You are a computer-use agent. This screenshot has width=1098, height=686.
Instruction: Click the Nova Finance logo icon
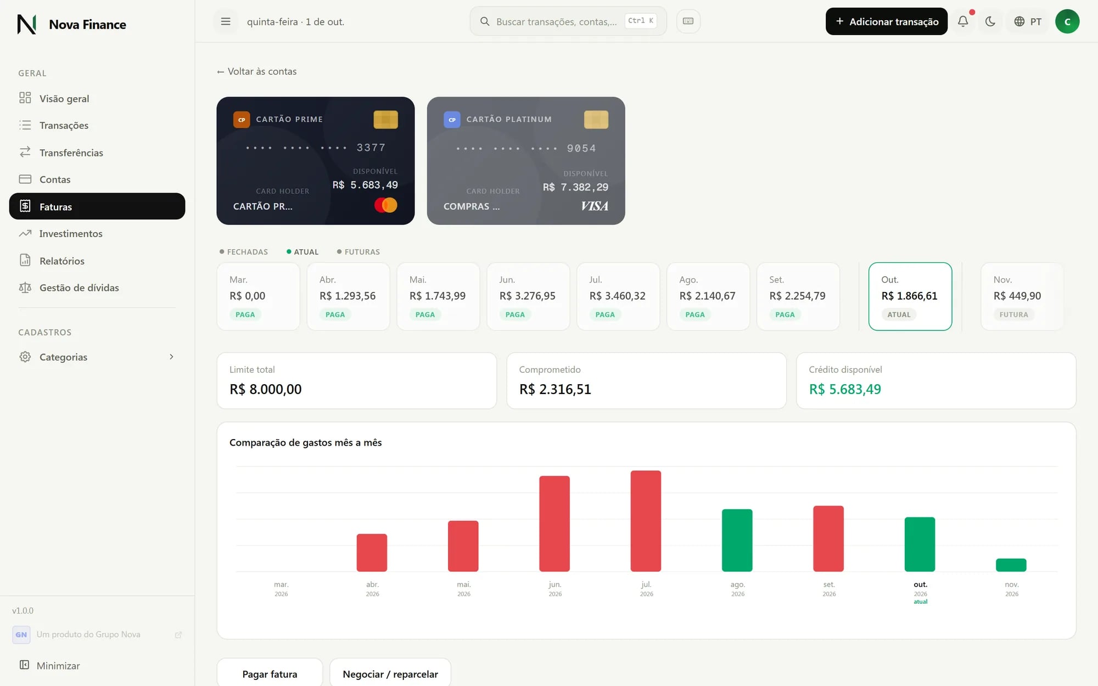pos(26,24)
